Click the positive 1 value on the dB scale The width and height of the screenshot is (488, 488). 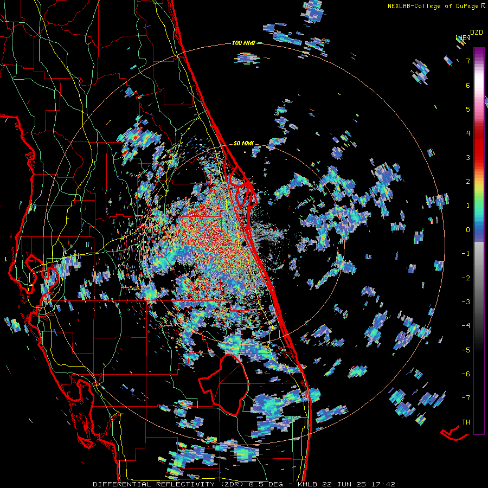tap(468, 206)
